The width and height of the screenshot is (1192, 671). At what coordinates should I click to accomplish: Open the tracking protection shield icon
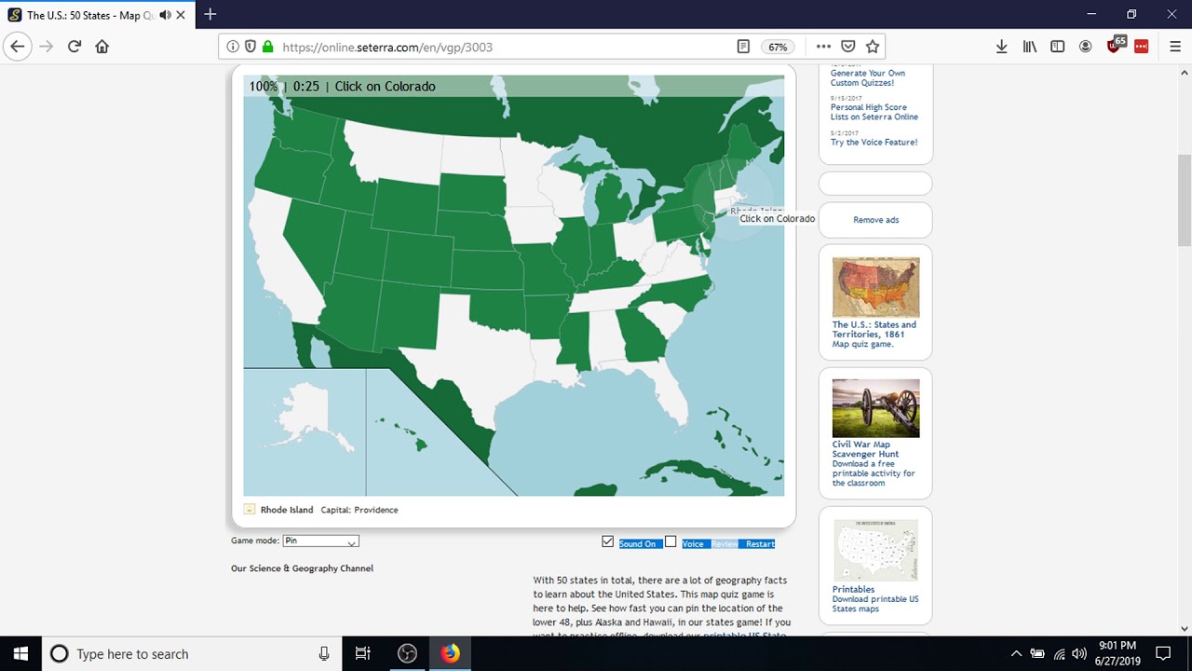251,47
